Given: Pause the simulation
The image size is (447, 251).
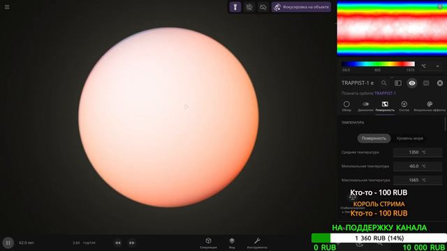Looking at the screenshot, I should coord(8,243).
